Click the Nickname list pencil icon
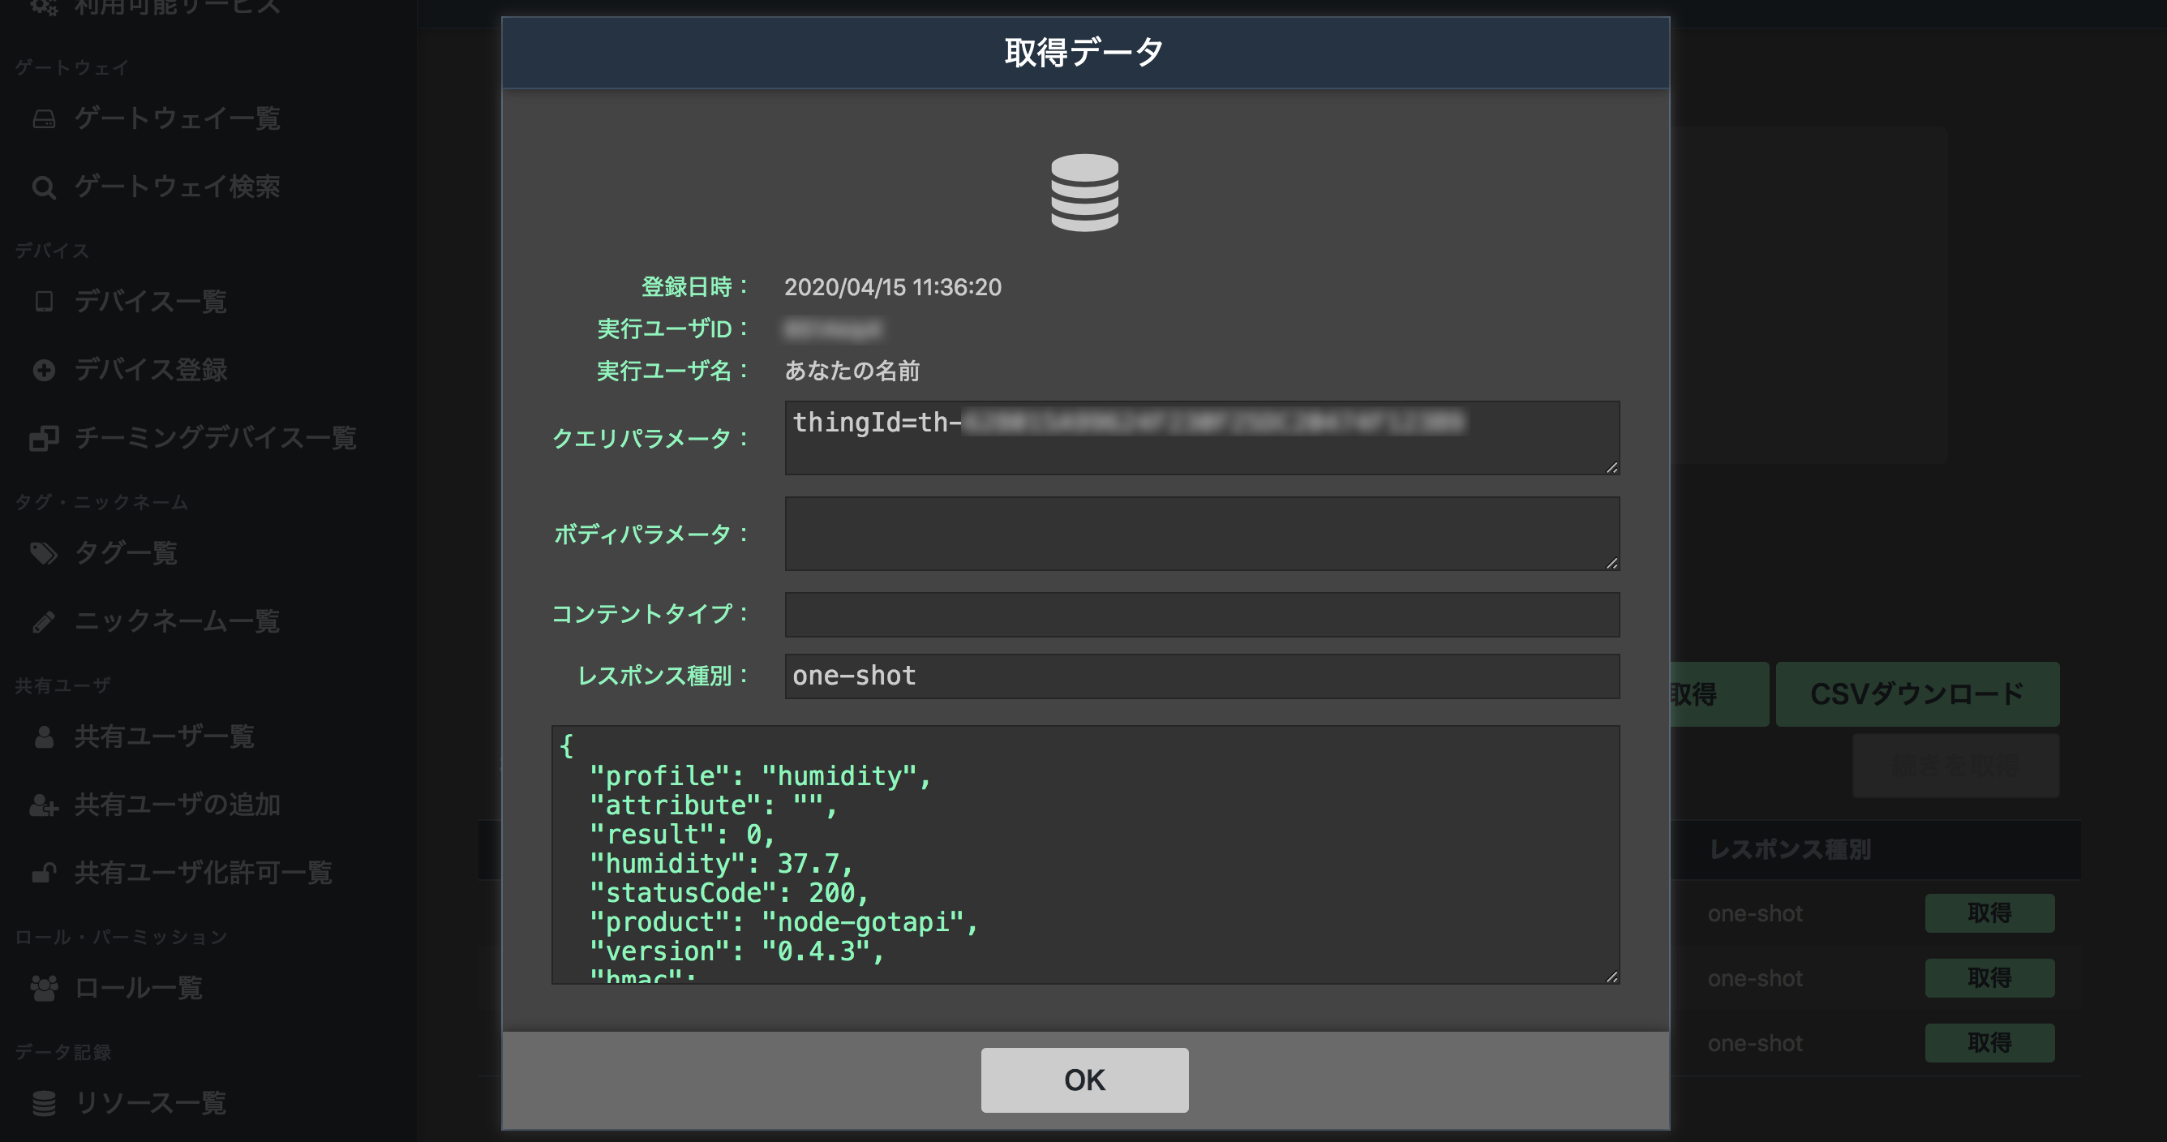 click(x=44, y=621)
